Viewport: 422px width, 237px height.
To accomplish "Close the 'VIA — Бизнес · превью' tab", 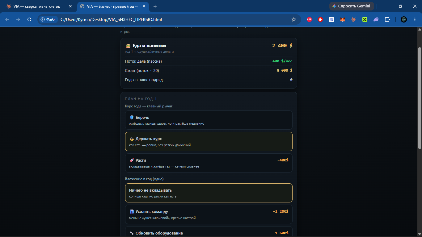I will tap(144, 6).
